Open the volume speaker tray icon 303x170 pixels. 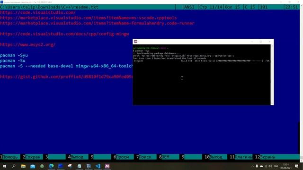pyautogui.click(x=270, y=166)
